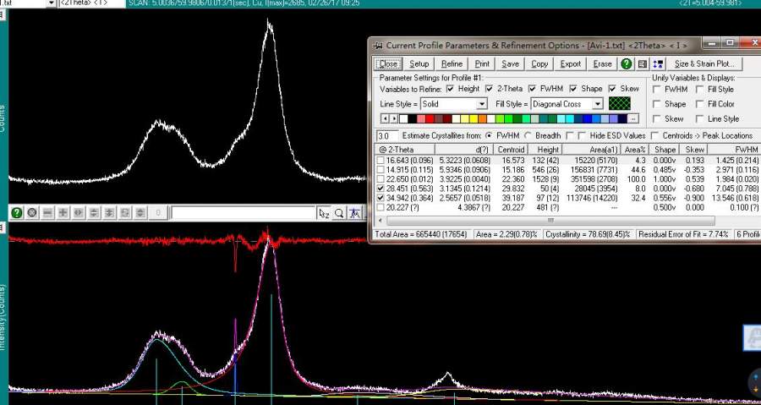
Task: Click the green help icon on plot toolbar
Action: point(16,214)
